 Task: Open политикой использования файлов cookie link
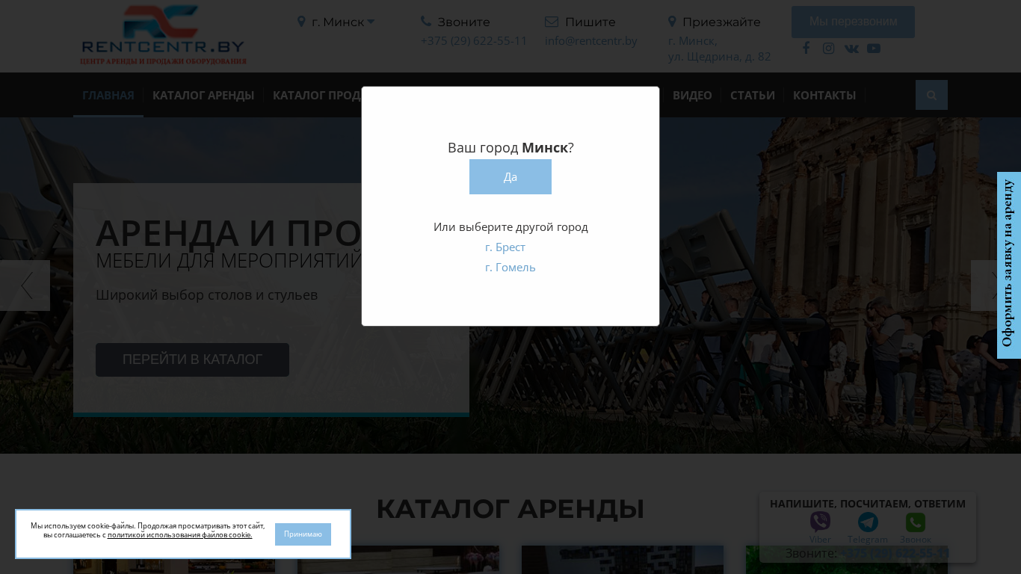tap(179, 535)
